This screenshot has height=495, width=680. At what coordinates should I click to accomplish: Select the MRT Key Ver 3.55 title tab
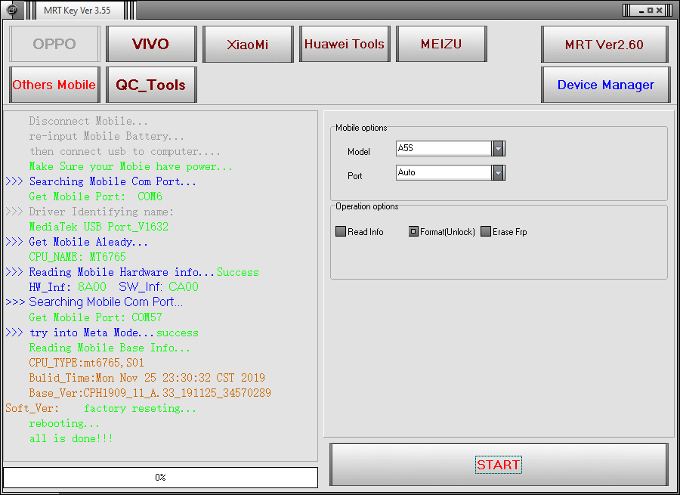point(77,11)
